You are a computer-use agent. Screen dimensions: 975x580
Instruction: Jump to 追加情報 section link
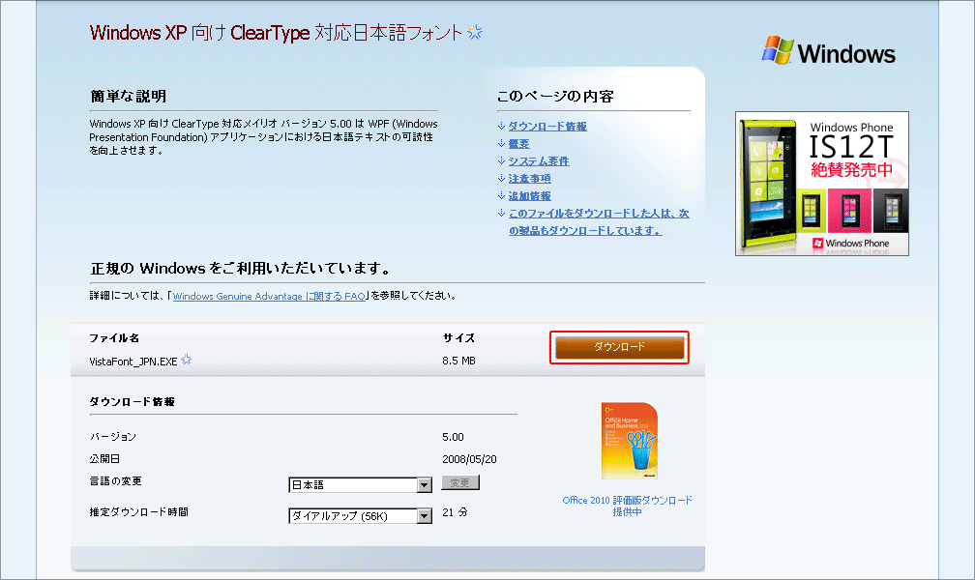530,196
